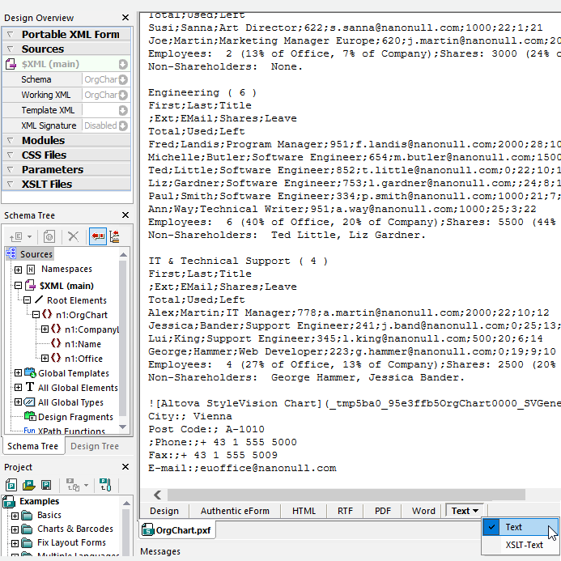This screenshot has height=561, width=561.
Task: Click the delete X icon in Schema Tree toolbar
Action: [73, 236]
